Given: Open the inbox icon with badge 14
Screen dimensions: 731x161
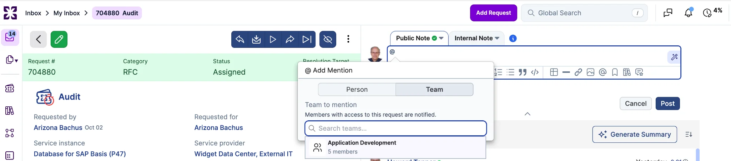Looking at the screenshot, I should [10, 37].
